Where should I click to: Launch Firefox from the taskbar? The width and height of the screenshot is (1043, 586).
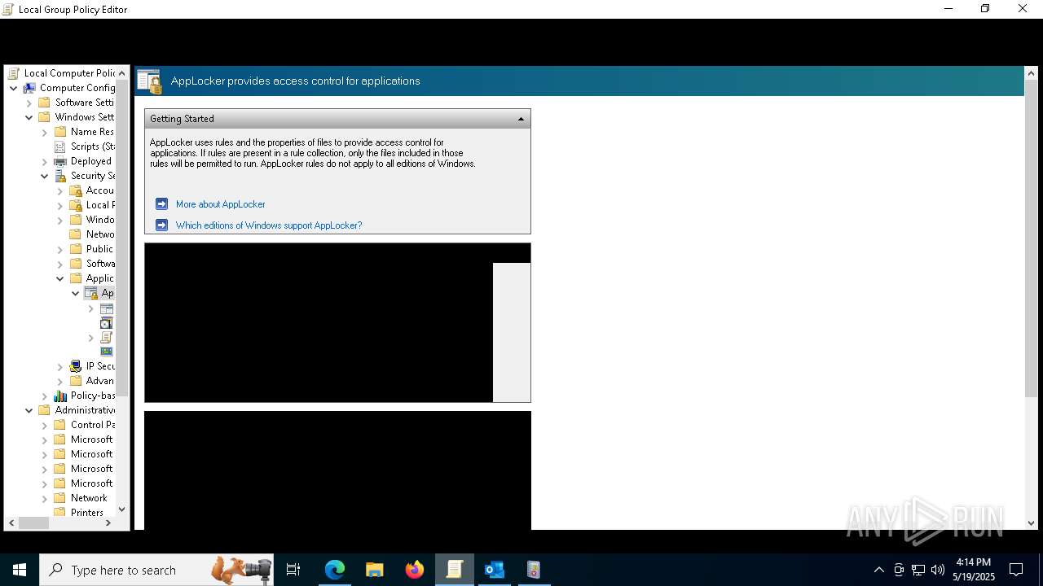point(415,570)
